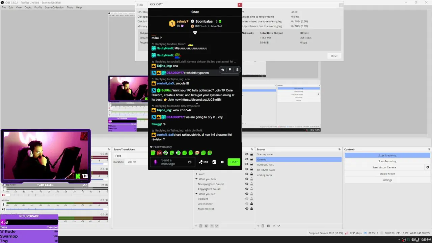Remove selected scene with trash icon
Image resolution: width=432 pixels, height=243 pixels.
point(263,226)
